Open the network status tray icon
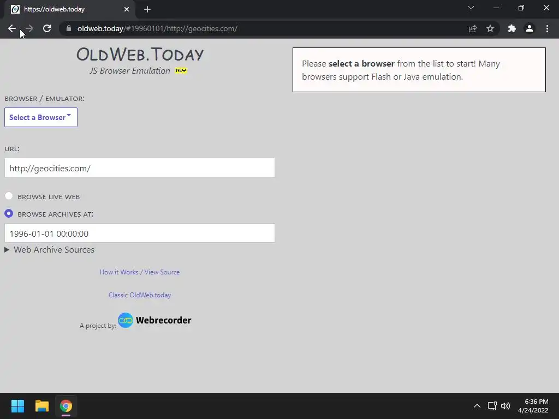The height and width of the screenshot is (419, 559). point(492,406)
